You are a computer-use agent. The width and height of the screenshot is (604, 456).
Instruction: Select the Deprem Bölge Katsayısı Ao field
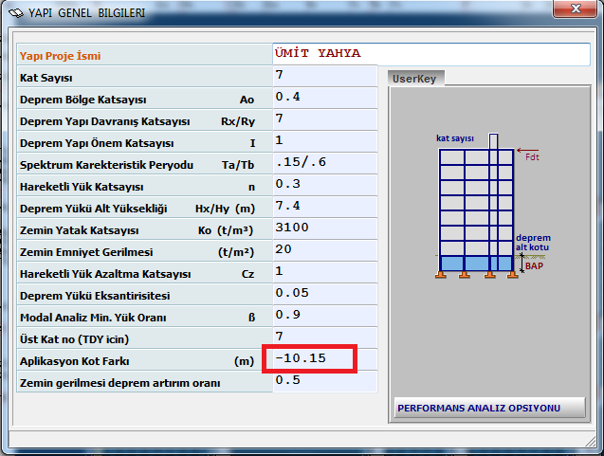[x=323, y=99]
